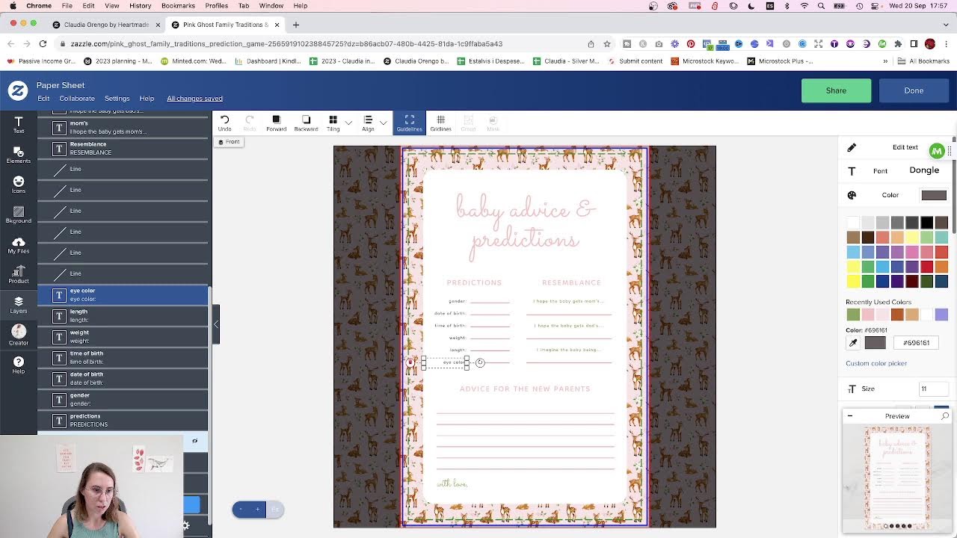Image resolution: width=957 pixels, height=538 pixels.
Task: Click the Undo toolbar button
Action: coord(224,123)
